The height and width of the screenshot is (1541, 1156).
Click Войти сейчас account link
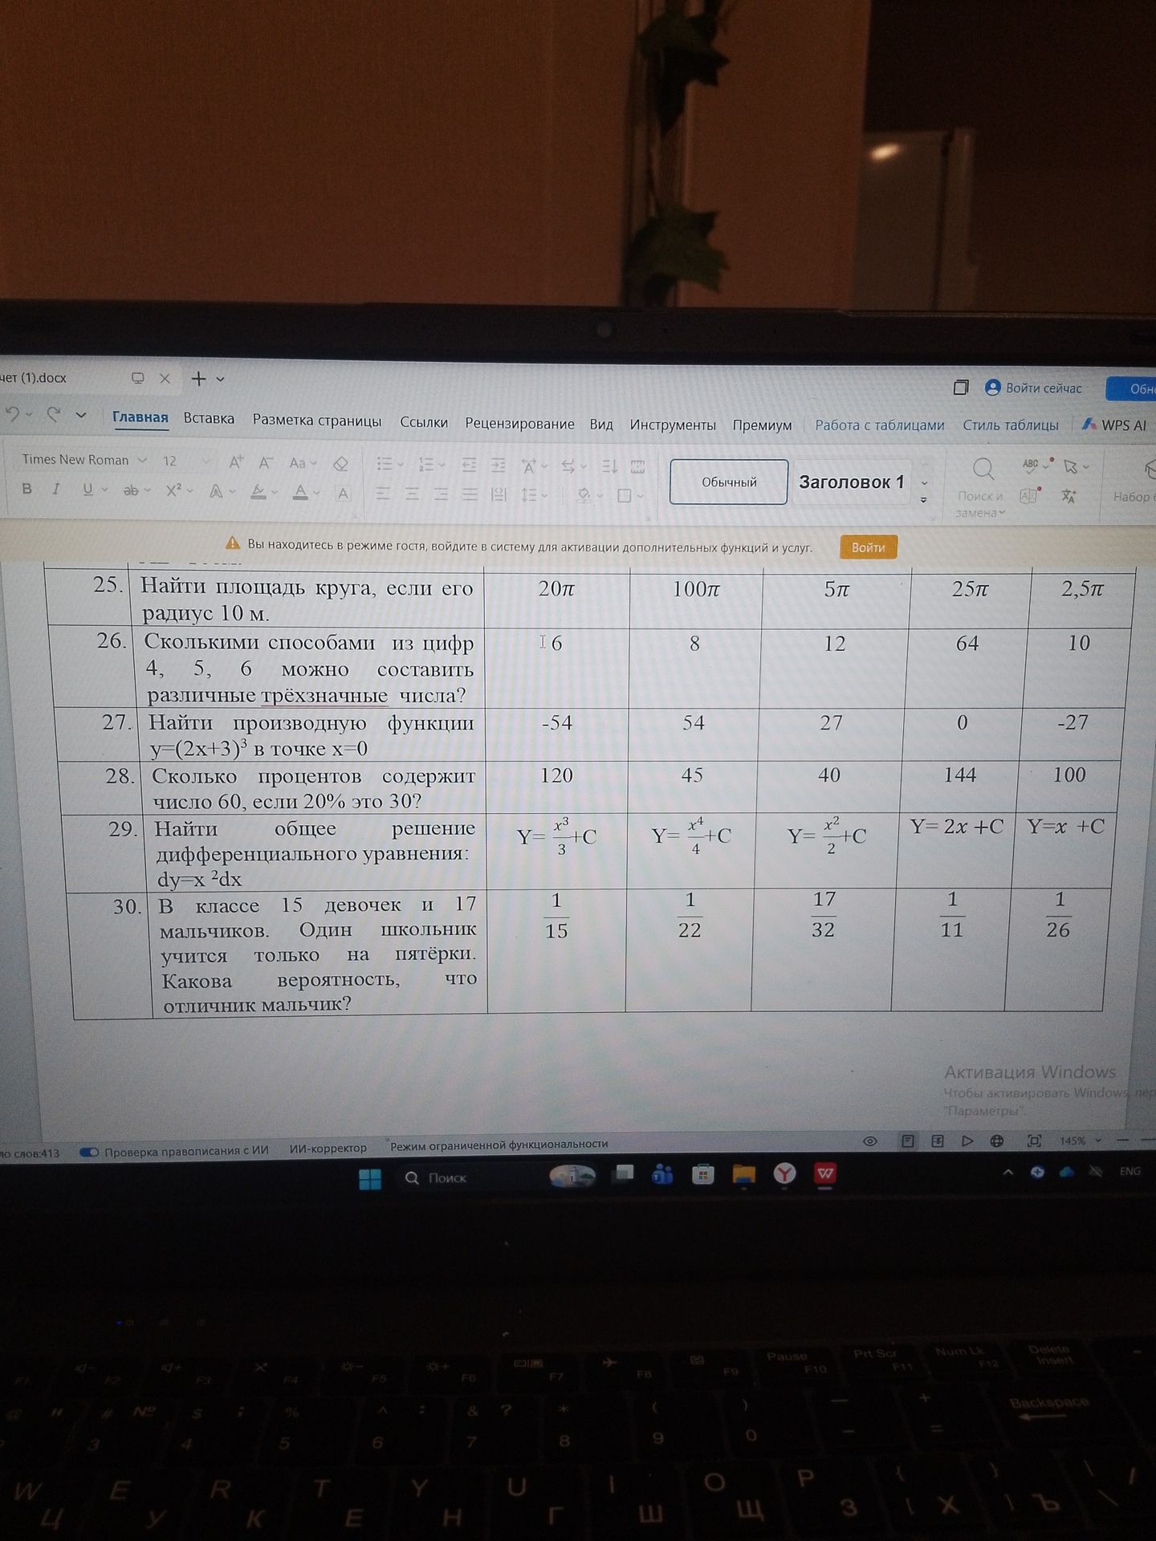click(1034, 388)
